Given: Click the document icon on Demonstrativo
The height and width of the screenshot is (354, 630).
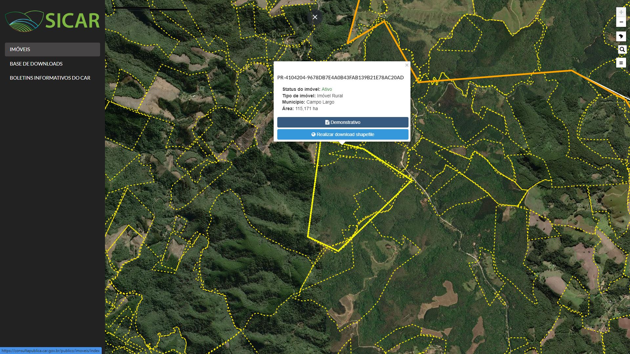Looking at the screenshot, I should coord(327,122).
